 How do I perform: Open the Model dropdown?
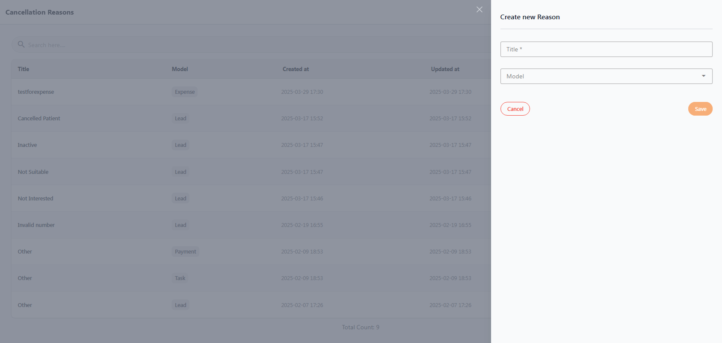pyautogui.click(x=606, y=76)
